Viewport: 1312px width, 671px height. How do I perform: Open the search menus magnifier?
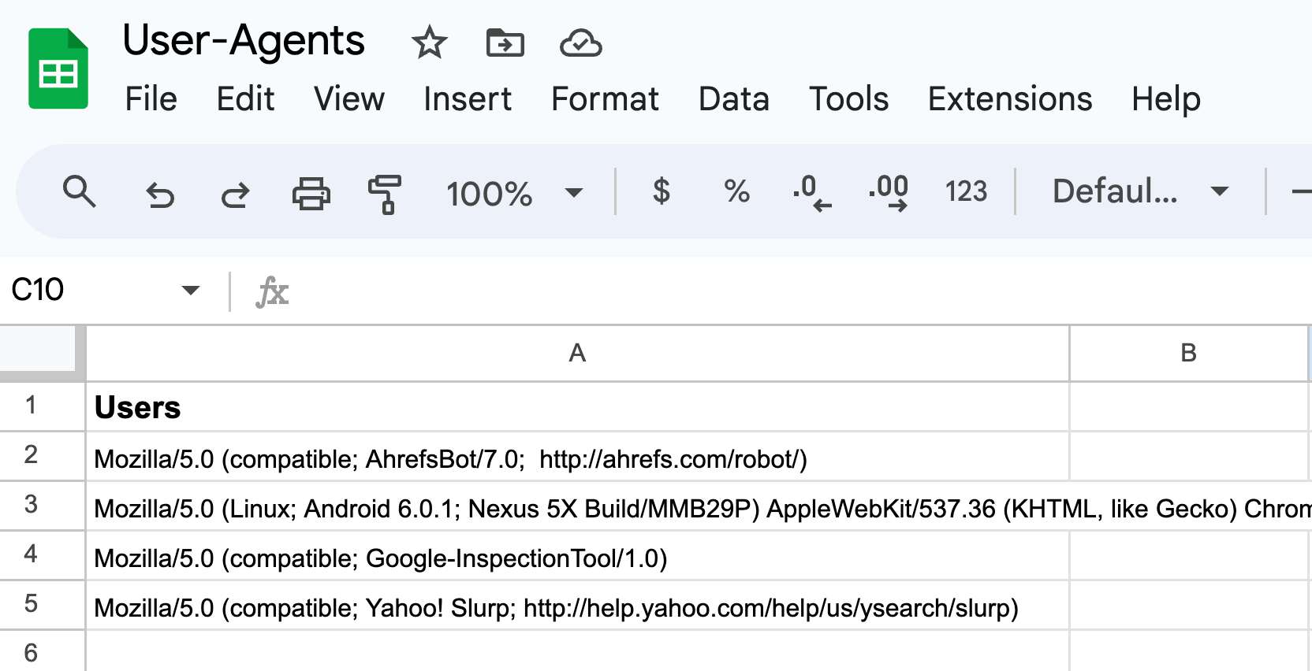click(x=79, y=191)
